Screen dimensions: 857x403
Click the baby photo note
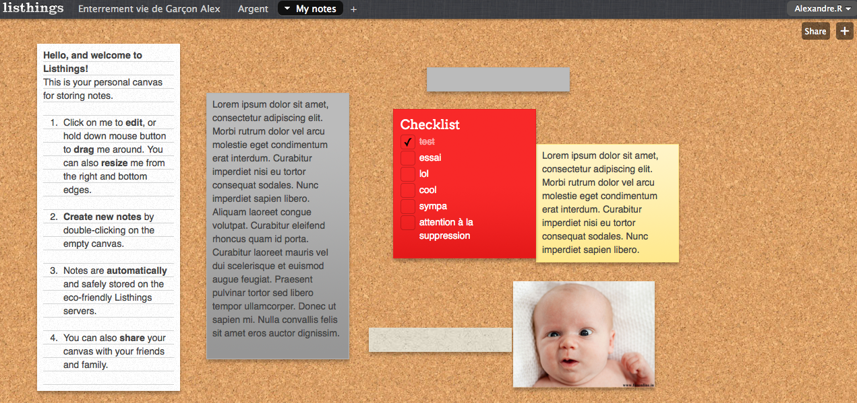point(583,334)
